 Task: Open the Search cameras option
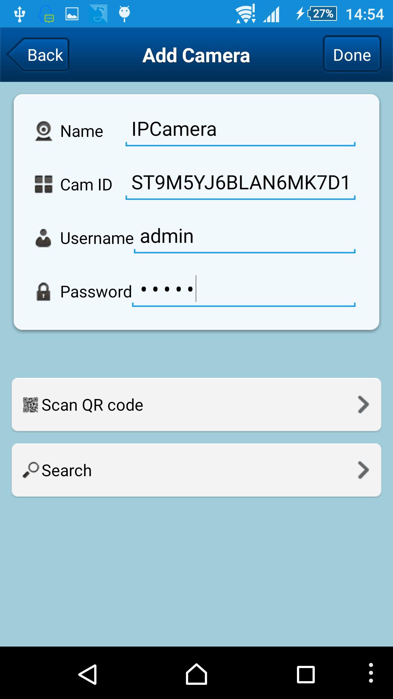pos(196,470)
